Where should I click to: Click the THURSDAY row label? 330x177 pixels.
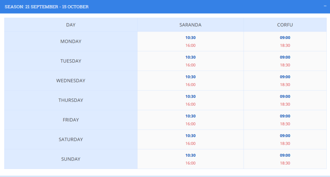(x=71, y=100)
